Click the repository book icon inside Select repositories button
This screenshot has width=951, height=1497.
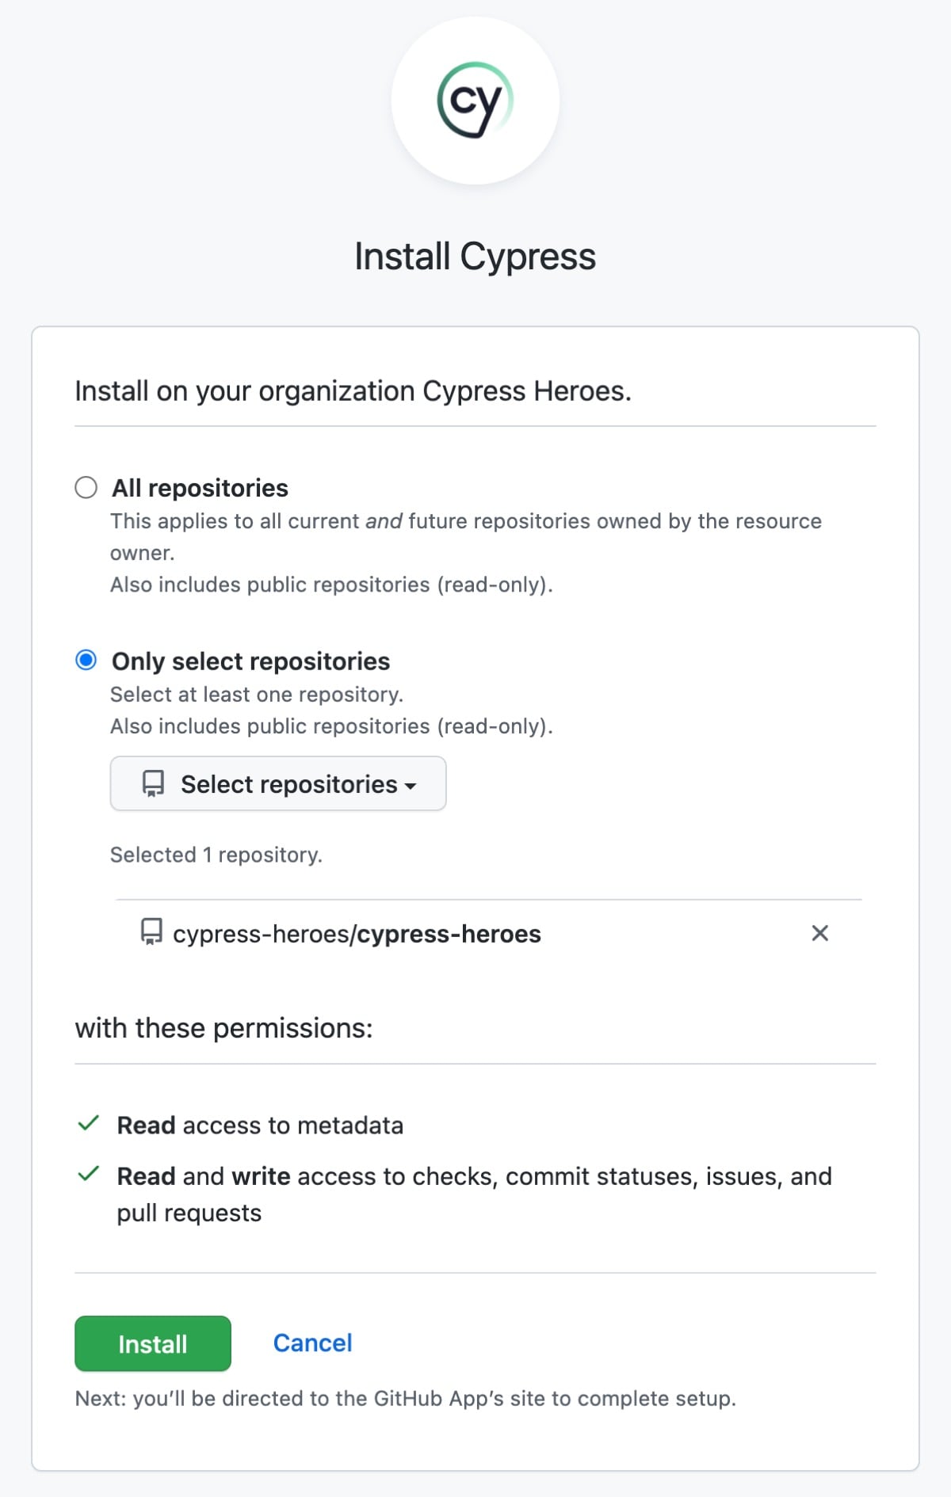point(151,783)
